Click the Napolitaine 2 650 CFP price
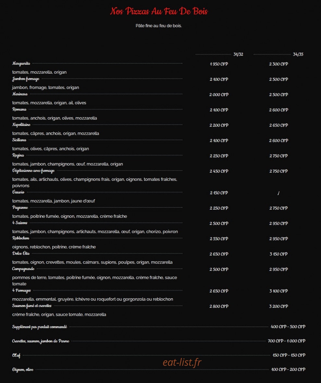This screenshot has height=383, width=321. pyautogui.click(x=278, y=125)
